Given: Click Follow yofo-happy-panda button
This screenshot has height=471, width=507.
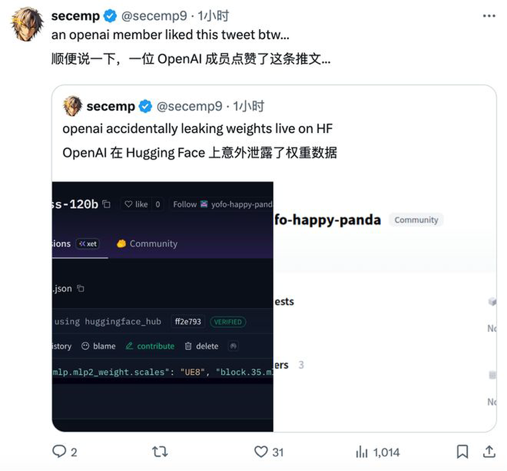Looking at the screenshot, I should 222,204.
